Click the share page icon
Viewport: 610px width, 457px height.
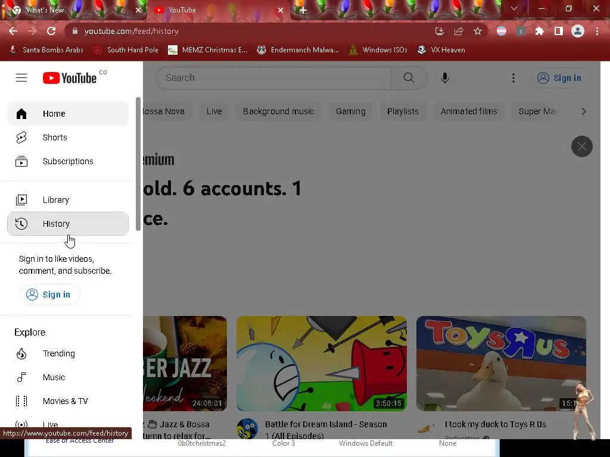click(459, 31)
